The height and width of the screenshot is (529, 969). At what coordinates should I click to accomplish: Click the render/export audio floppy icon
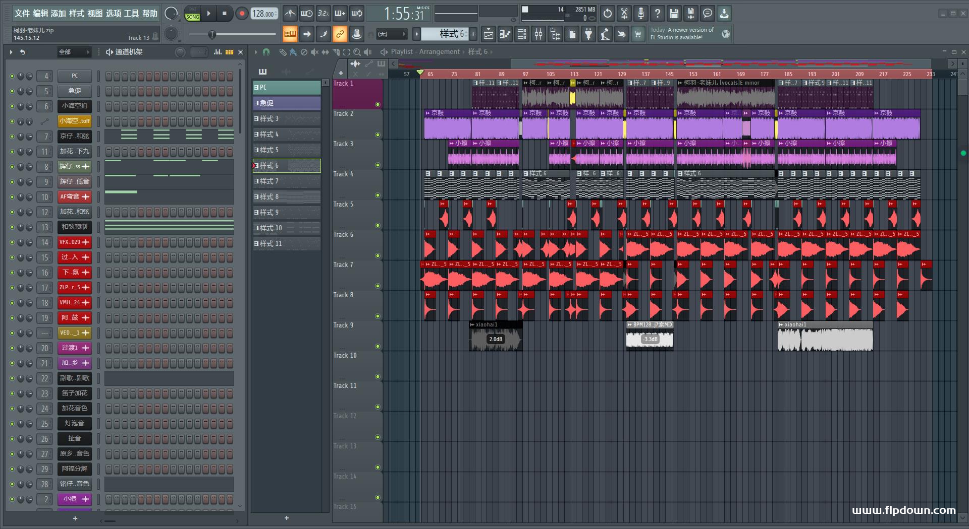click(691, 14)
